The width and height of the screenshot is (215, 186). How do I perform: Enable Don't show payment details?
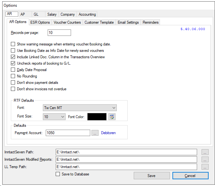click(x=13, y=83)
